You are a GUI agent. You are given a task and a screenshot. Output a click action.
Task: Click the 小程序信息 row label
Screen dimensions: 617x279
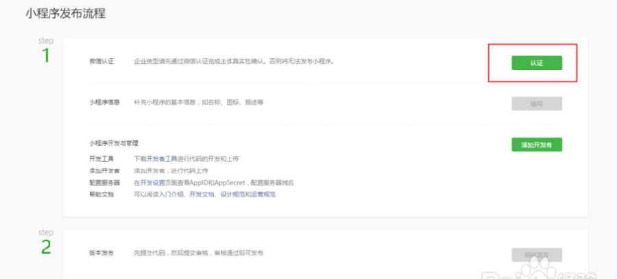[x=104, y=102]
